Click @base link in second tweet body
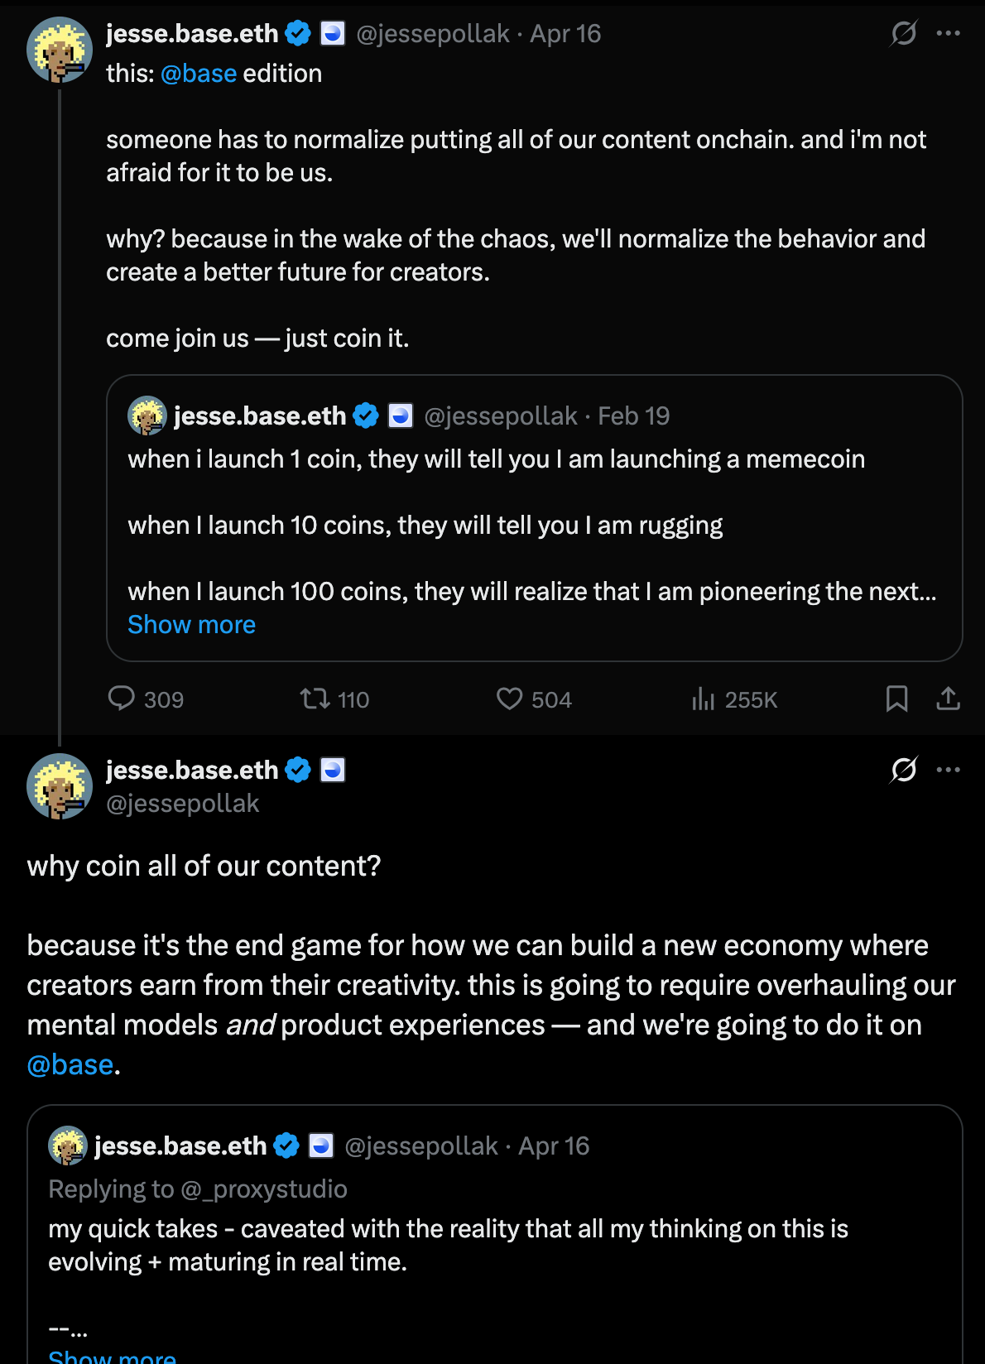Image resolution: width=985 pixels, height=1364 pixels. click(x=70, y=1064)
